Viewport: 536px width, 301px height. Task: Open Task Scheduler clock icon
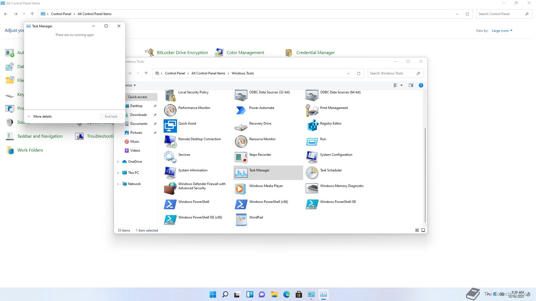coord(312,173)
